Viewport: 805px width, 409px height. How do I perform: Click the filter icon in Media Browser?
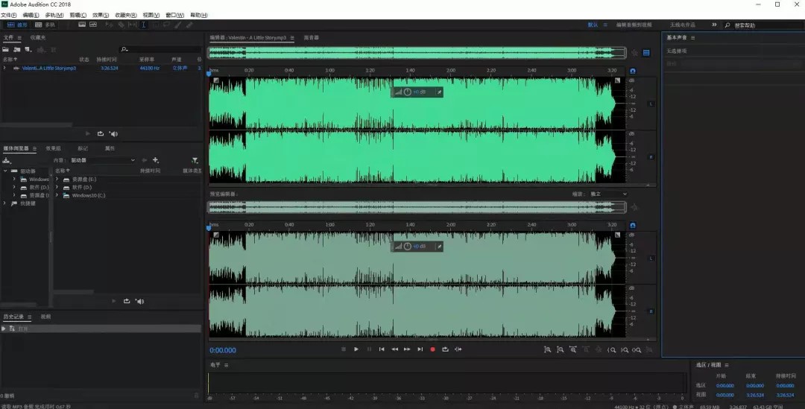195,160
